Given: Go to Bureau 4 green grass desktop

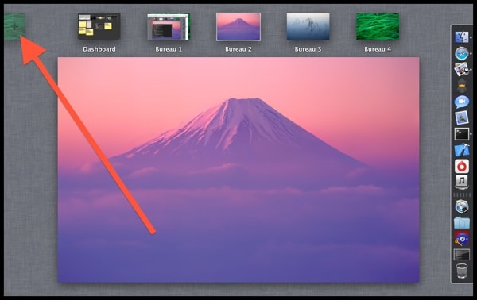Looking at the screenshot, I should pyautogui.click(x=378, y=27).
